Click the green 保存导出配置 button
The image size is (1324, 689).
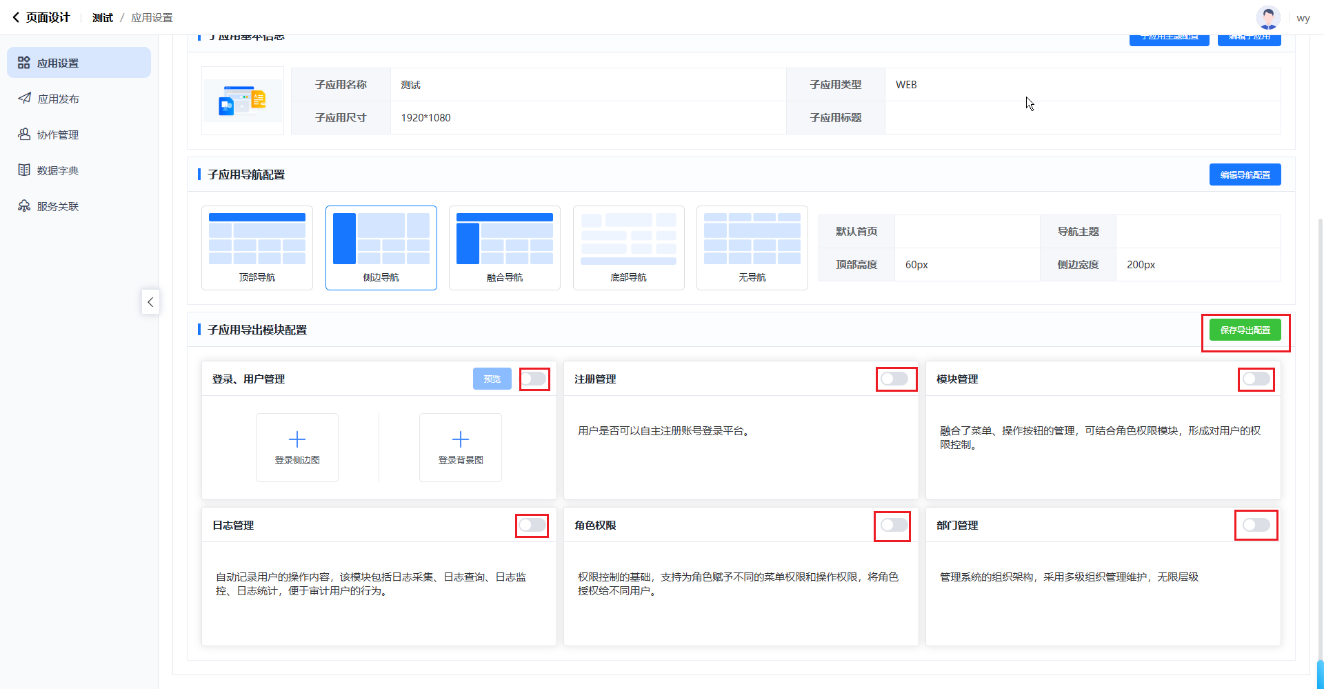tap(1245, 330)
